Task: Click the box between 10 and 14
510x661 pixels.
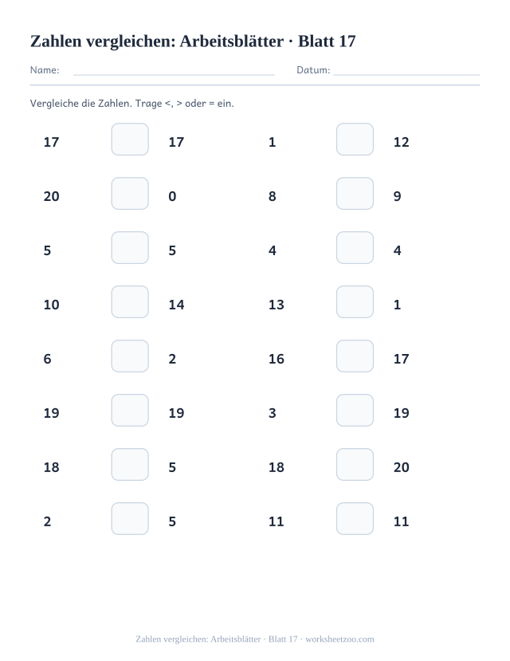Action: (x=130, y=302)
